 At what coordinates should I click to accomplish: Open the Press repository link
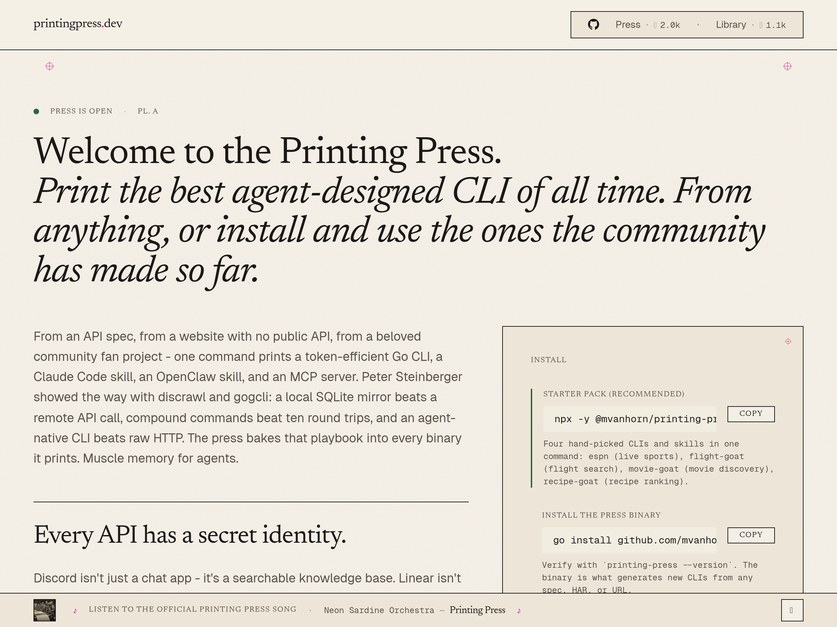(628, 25)
